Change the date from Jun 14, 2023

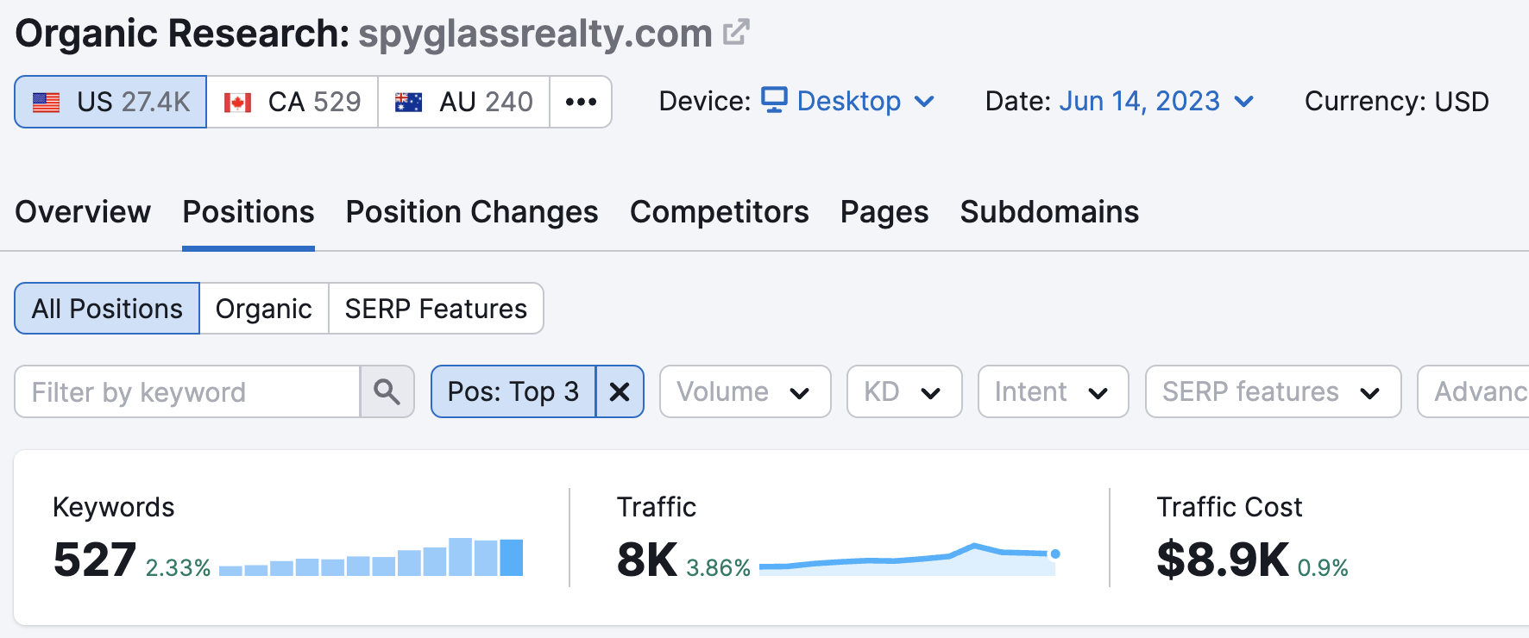pos(1139,101)
